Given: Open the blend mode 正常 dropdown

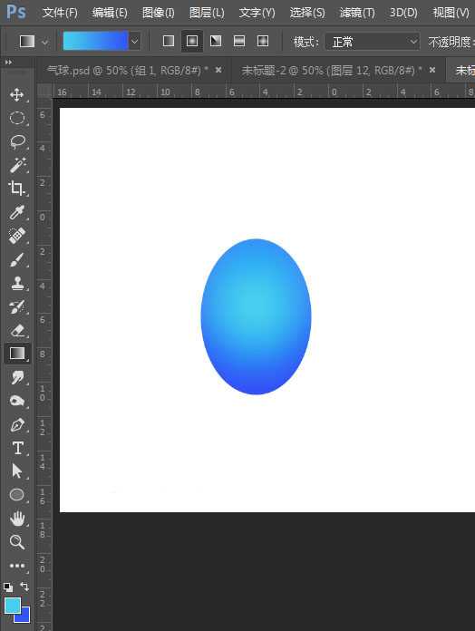Looking at the screenshot, I should tap(373, 42).
